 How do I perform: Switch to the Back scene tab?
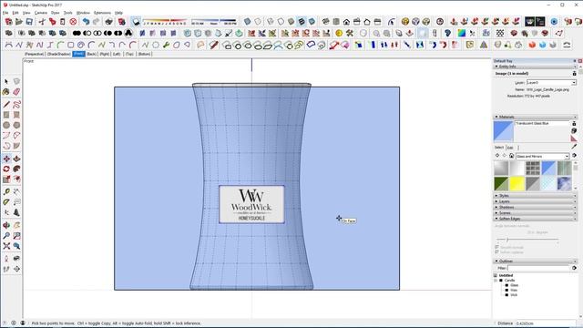[91, 54]
